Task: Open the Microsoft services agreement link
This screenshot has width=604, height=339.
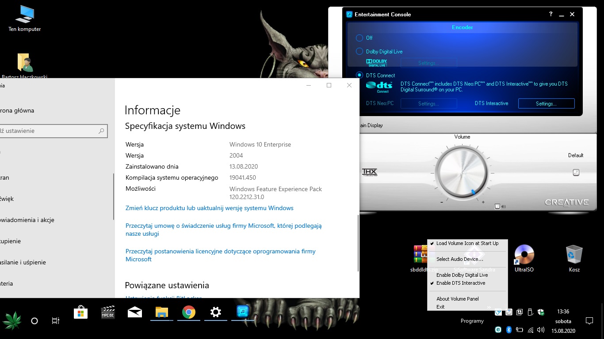Action: pos(224,230)
